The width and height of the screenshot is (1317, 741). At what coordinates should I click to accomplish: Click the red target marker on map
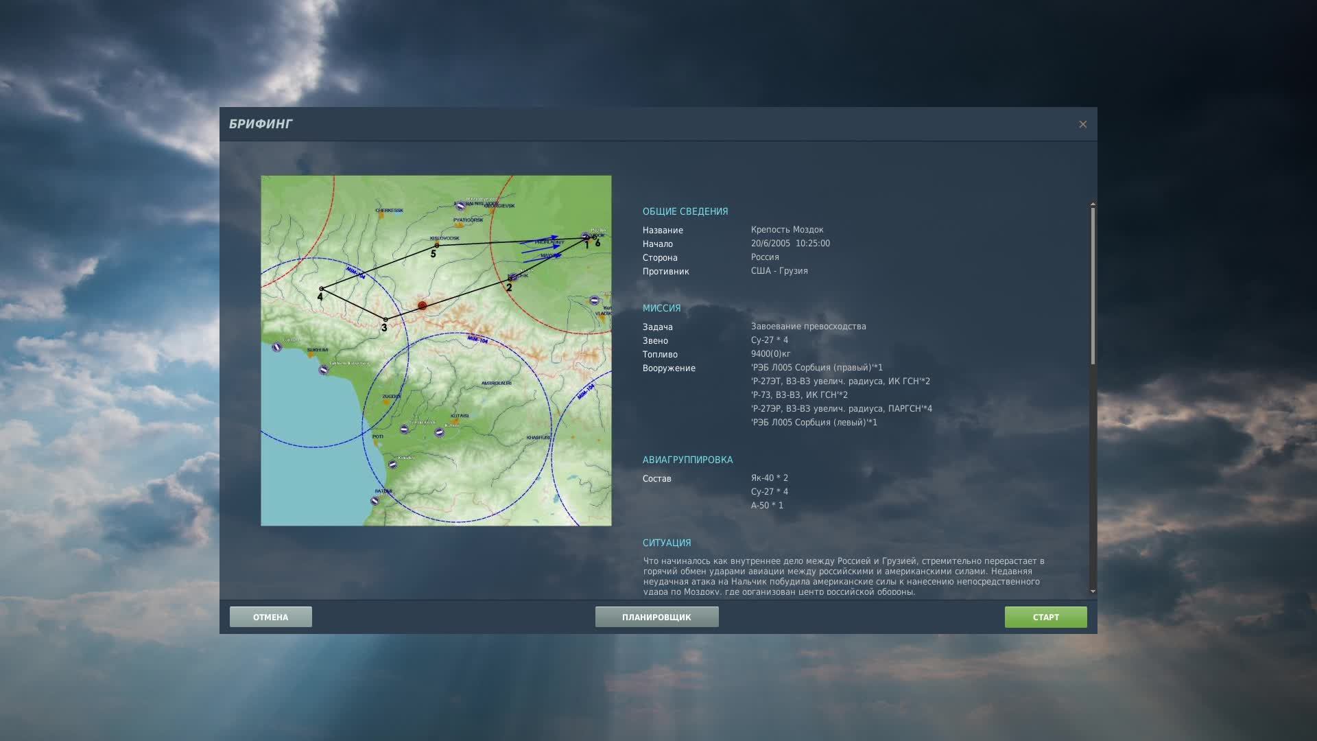(423, 305)
